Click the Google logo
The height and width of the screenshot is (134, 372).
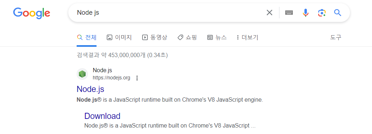pyautogui.click(x=31, y=13)
